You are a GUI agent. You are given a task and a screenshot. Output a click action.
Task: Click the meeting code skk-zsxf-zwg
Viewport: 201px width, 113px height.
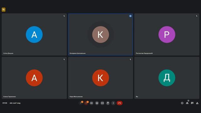coord(15,103)
